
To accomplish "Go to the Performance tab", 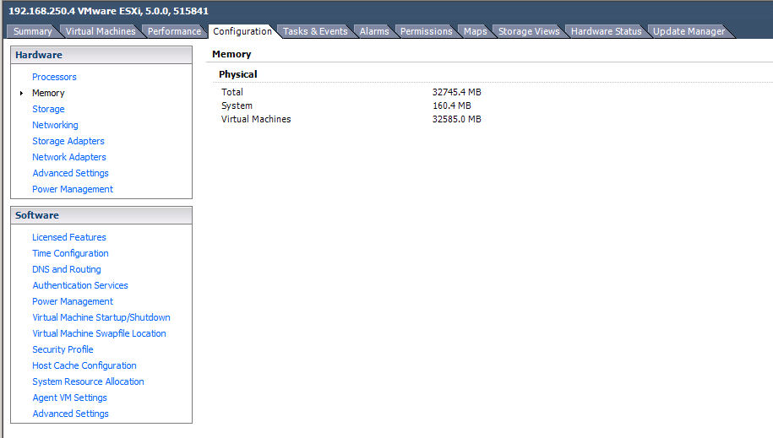I will pyautogui.click(x=175, y=31).
